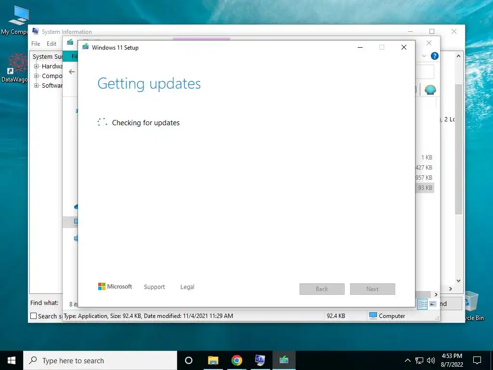Switch to Windows 11 Setup taskbar icon
This screenshot has width=493, height=370.
click(x=284, y=360)
